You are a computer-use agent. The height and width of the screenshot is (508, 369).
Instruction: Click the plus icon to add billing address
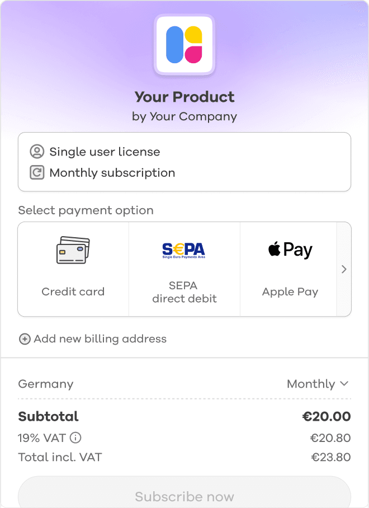[25, 339]
